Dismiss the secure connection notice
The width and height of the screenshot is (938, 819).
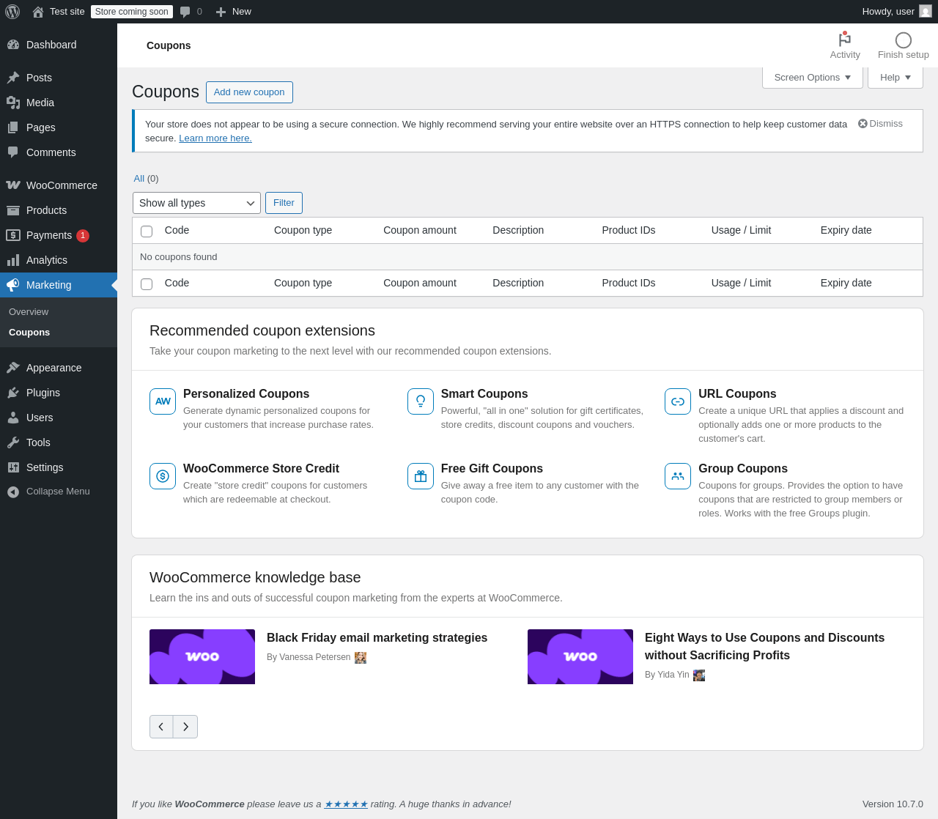pos(880,124)
